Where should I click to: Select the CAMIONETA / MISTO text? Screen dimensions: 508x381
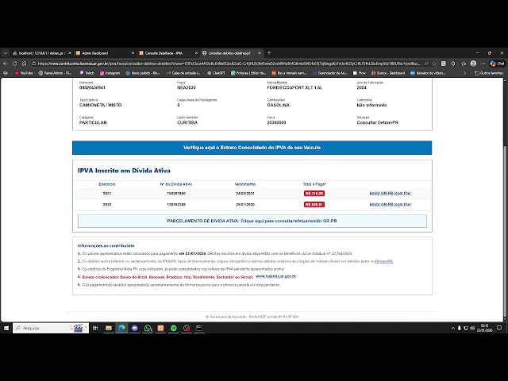coord(101,106)
